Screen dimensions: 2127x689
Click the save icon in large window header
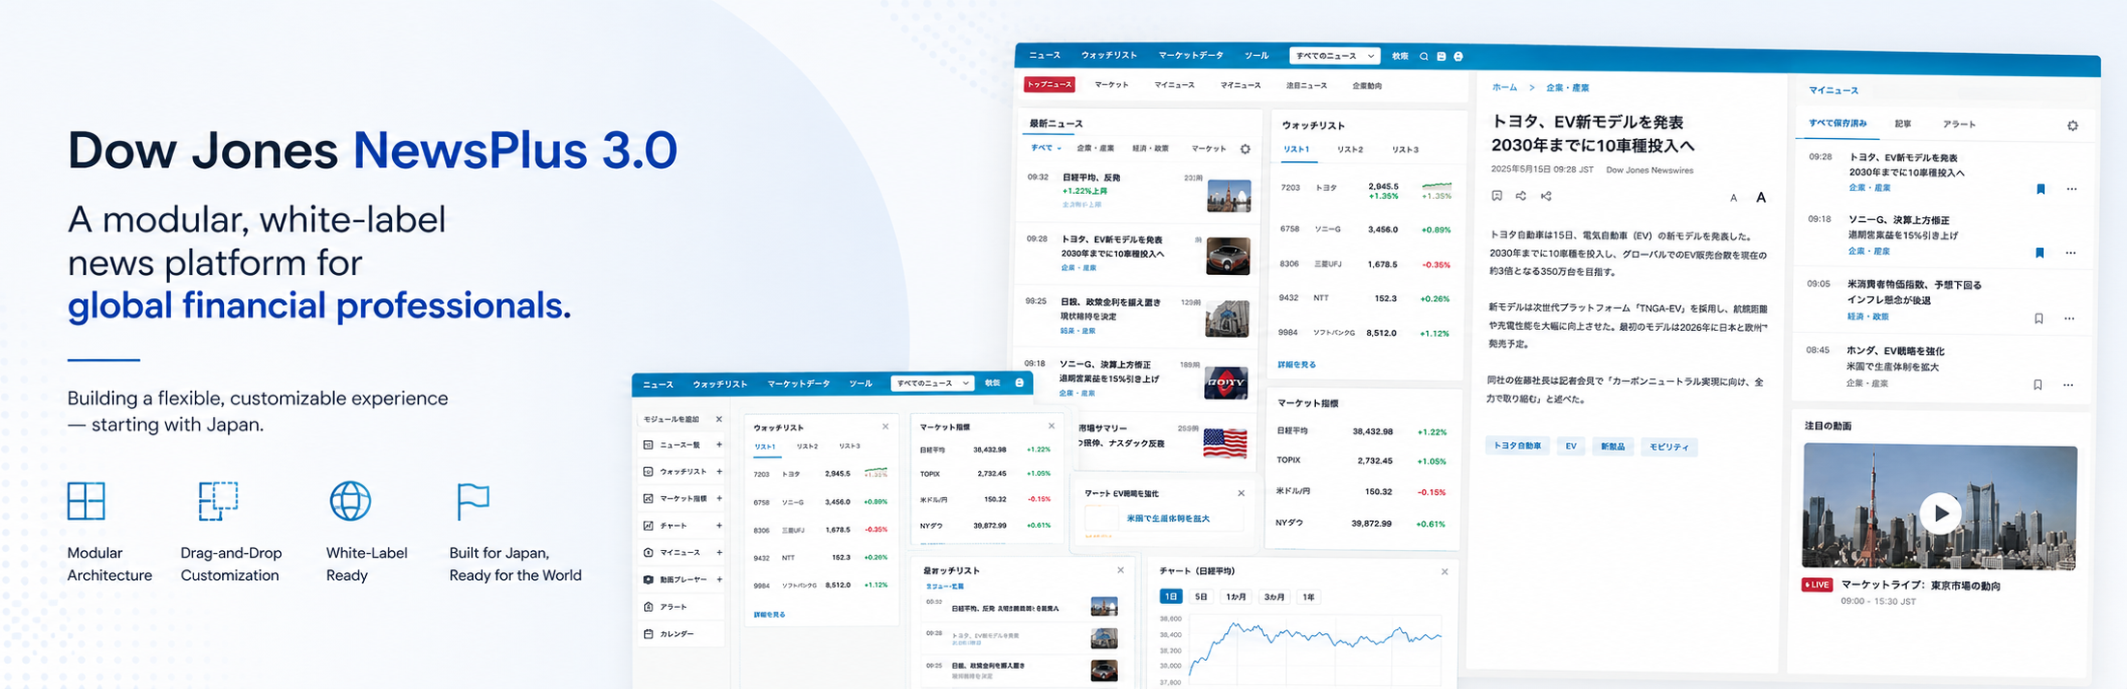[x=1441, y=56]
